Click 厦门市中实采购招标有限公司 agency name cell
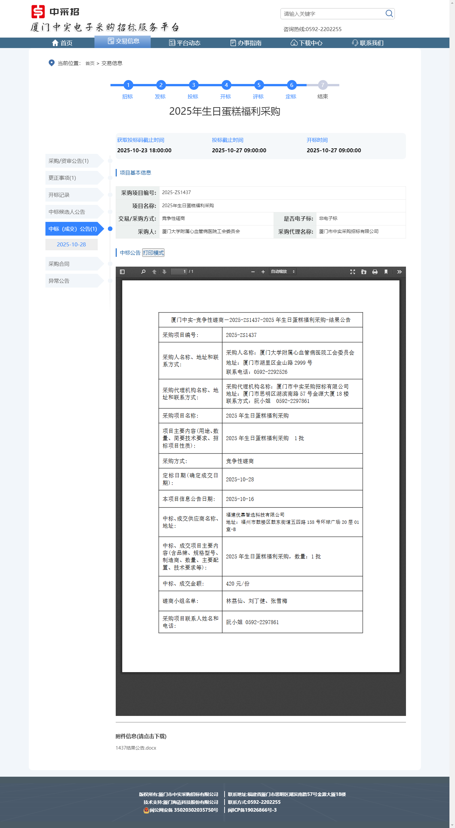 349,231
